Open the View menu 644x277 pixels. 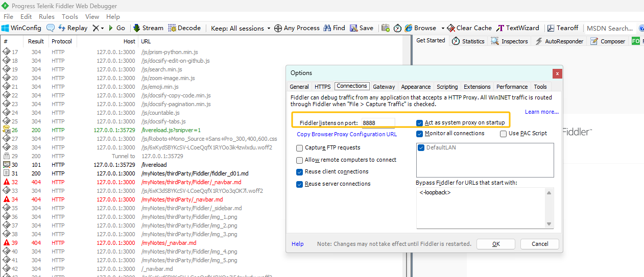[x=92, y=17]
